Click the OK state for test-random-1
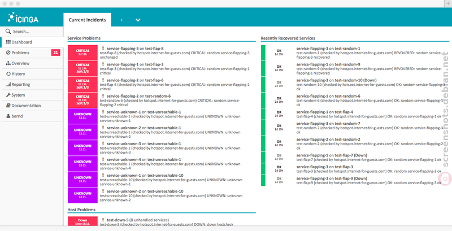452x231 pixels. coord(279,52)
